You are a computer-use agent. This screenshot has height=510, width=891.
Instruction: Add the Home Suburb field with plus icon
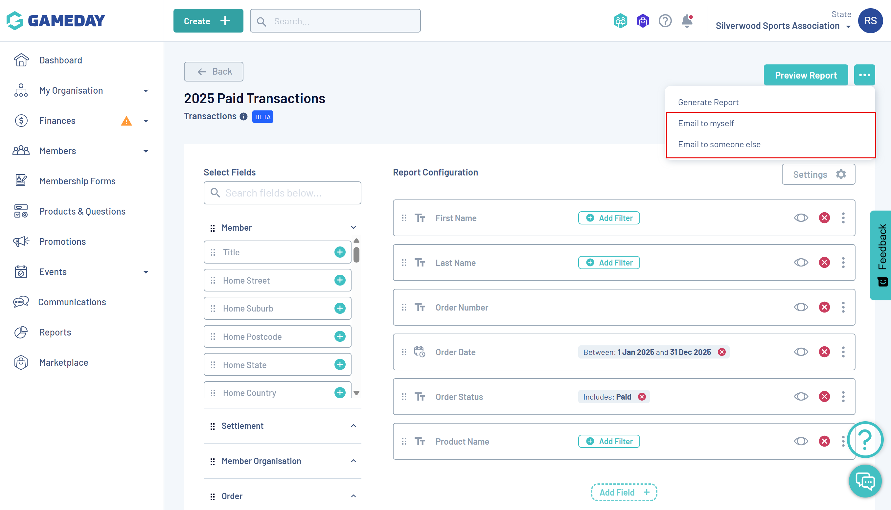(340, 308)
